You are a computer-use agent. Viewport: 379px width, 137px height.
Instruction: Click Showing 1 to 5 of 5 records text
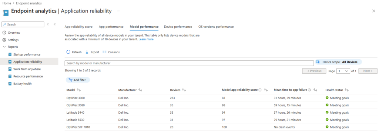coord(83,71)
